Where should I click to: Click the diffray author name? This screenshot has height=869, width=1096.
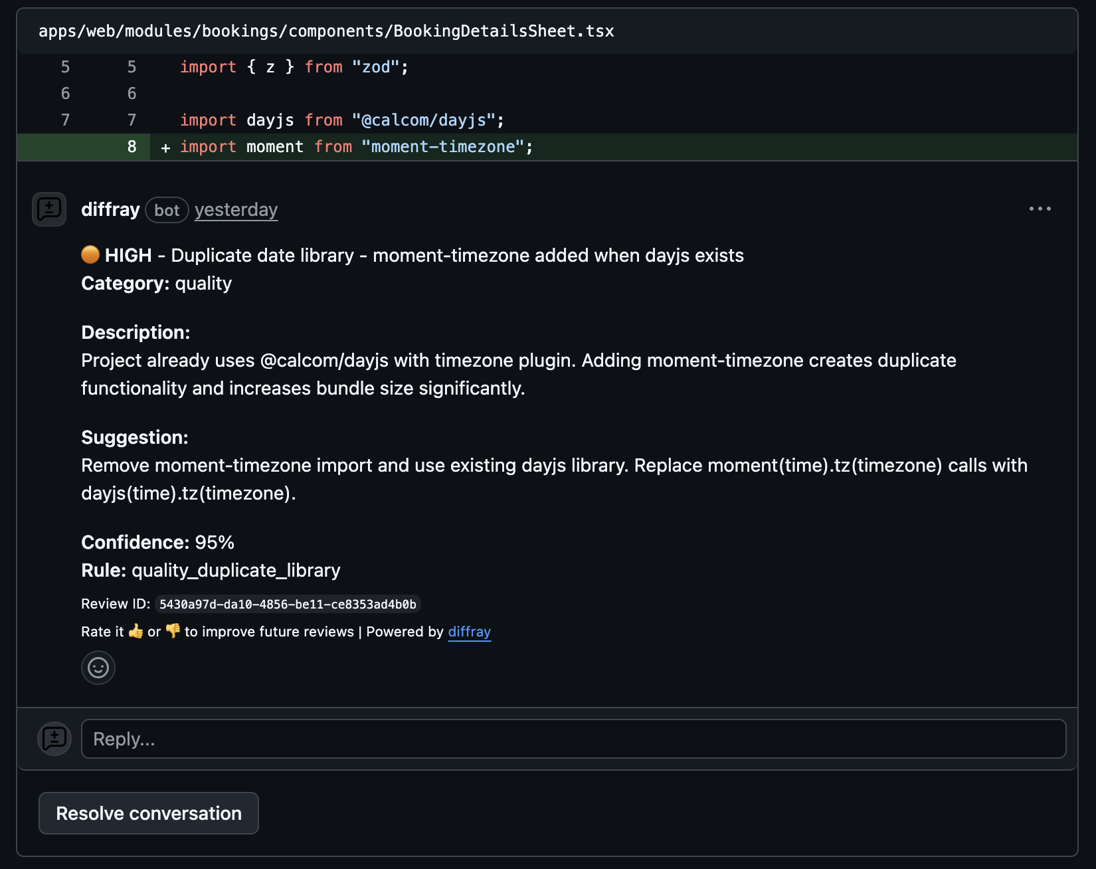[x=110, y=209]
